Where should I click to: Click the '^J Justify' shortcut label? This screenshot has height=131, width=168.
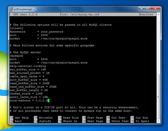(x=43, y=121)
